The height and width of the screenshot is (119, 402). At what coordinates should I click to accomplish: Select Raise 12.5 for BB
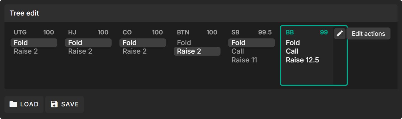302,60
